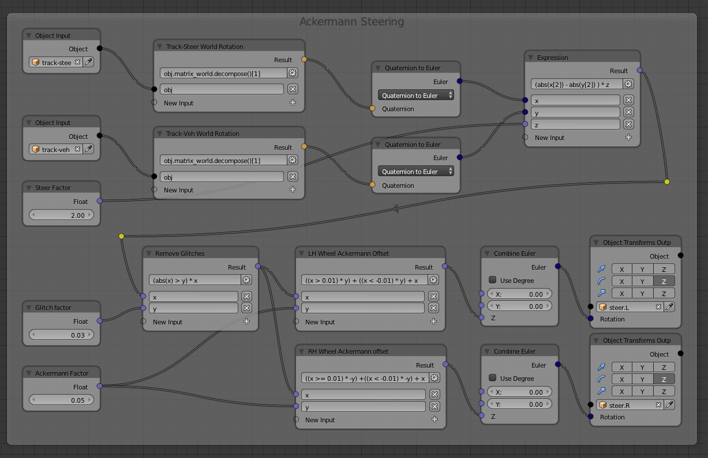Open upper Quaternion to Euler conversion dropdown
The width and height of the screenshot is (708, 458).
click(x=415, y=96)
